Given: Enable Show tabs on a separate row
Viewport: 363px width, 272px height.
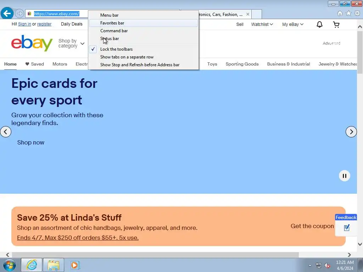Looking at the screenshot, I should coord(144,57).
